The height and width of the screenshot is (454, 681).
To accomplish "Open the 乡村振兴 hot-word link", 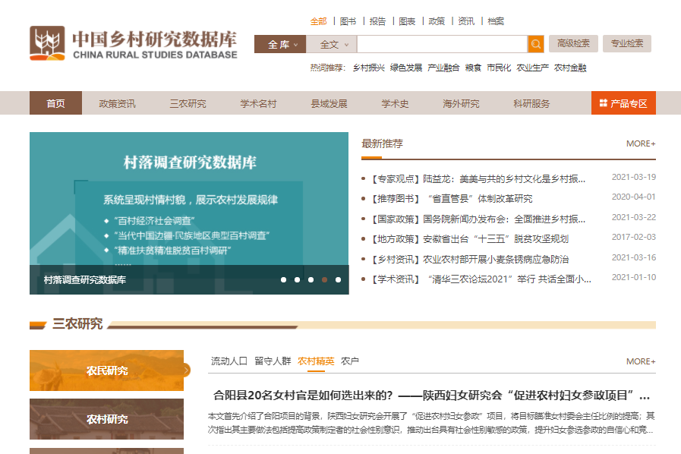I will click(368, 68).
